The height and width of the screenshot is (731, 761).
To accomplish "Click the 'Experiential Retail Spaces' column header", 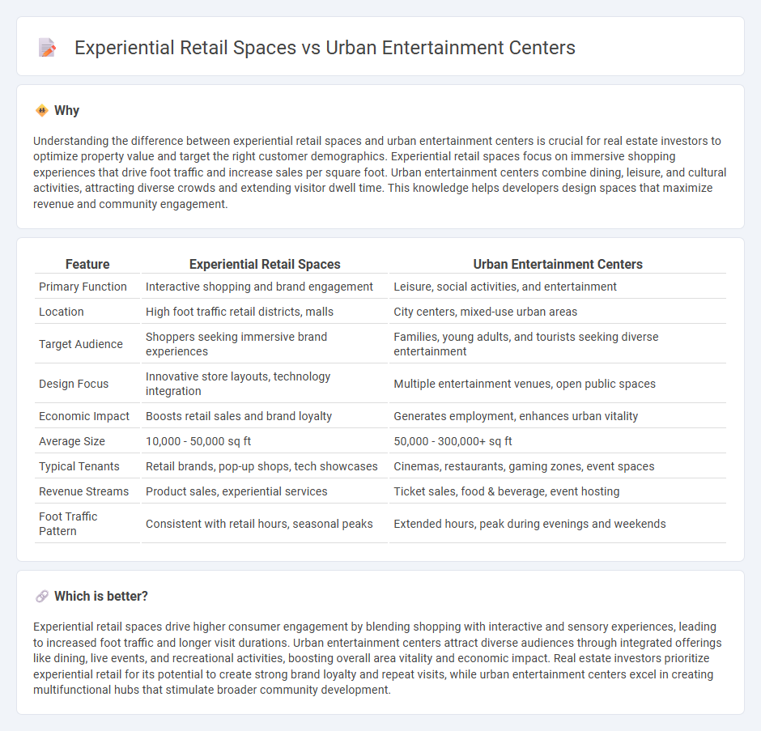I will tap(265, 264).
